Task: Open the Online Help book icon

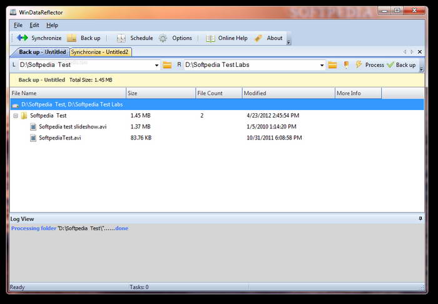Action: point(210,38)
